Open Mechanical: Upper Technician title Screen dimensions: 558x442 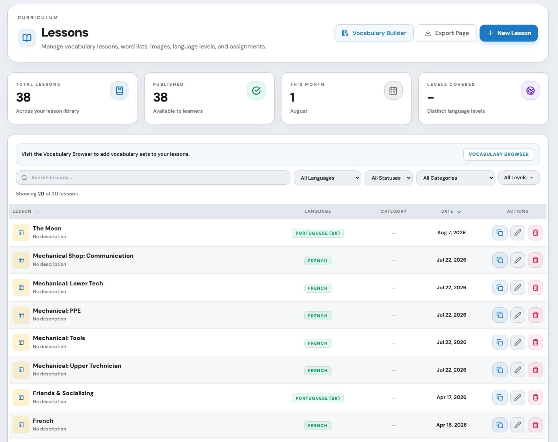(77, 366)
